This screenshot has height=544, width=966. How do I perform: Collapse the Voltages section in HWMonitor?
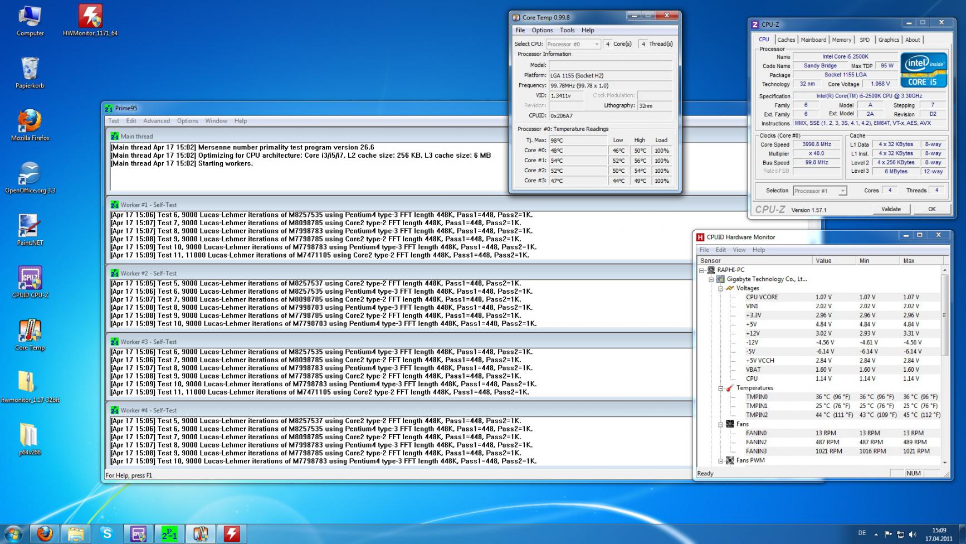[x=720, y=288]
